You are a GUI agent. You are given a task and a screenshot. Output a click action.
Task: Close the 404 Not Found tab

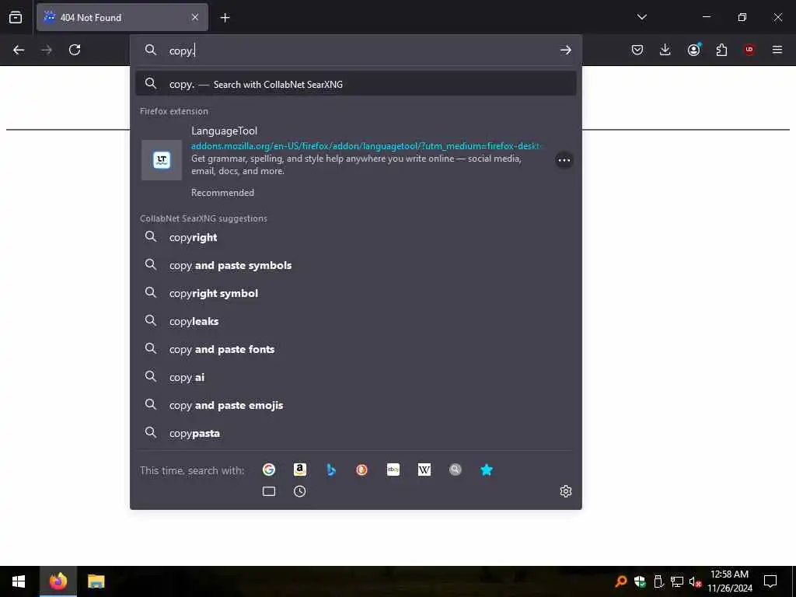click(195, 17)
